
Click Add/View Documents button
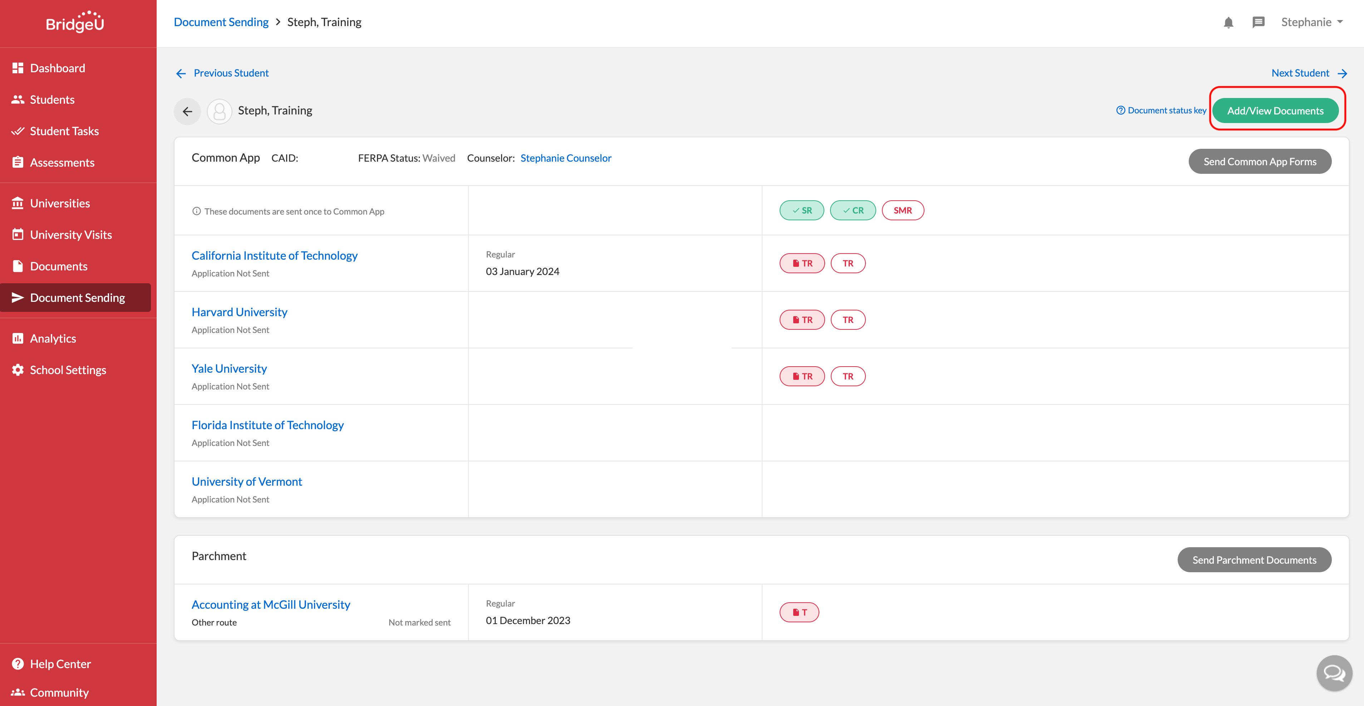(x=1275, y=111)
